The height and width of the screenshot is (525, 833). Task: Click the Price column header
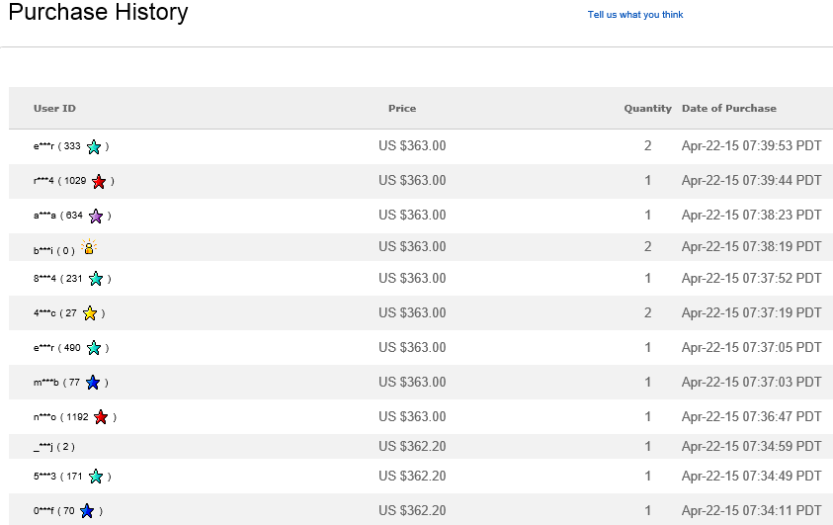tap(402, 109)
